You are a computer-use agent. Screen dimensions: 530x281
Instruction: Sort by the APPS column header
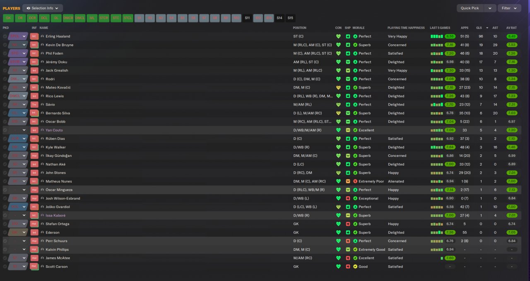[x=465, y=28]
